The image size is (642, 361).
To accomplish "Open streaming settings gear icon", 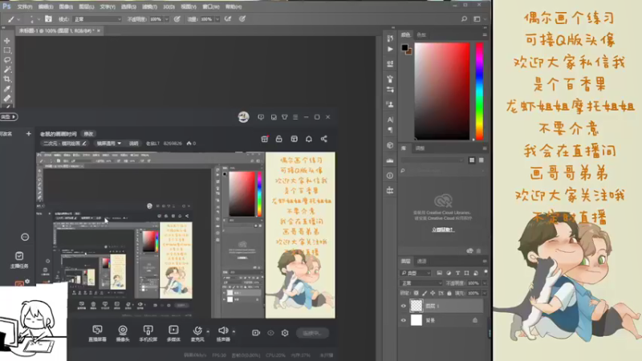I will [284, 332].
